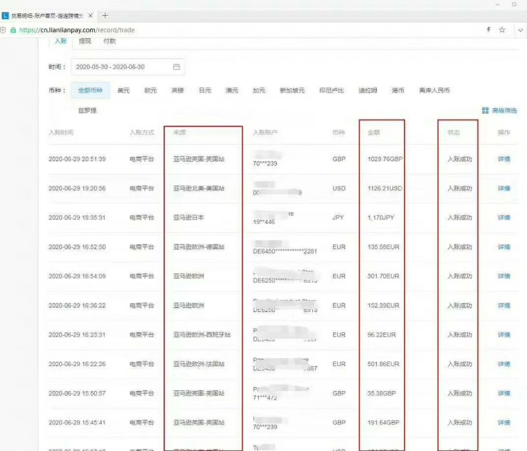Click account 19**446 in JPY row
This screenshot has height=451, width=527.
point(264,222)
